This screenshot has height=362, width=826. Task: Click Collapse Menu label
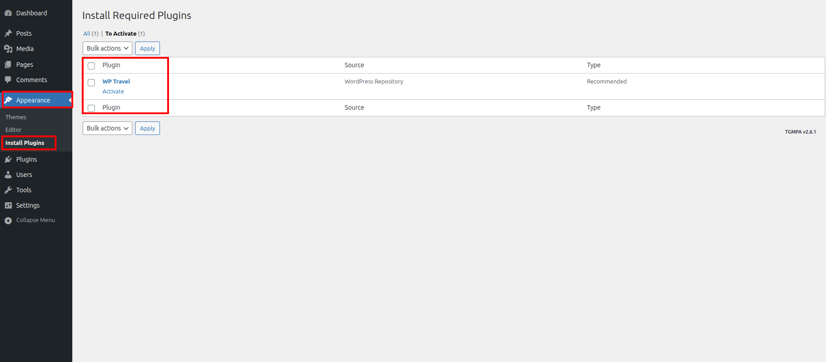pos(36,220)
